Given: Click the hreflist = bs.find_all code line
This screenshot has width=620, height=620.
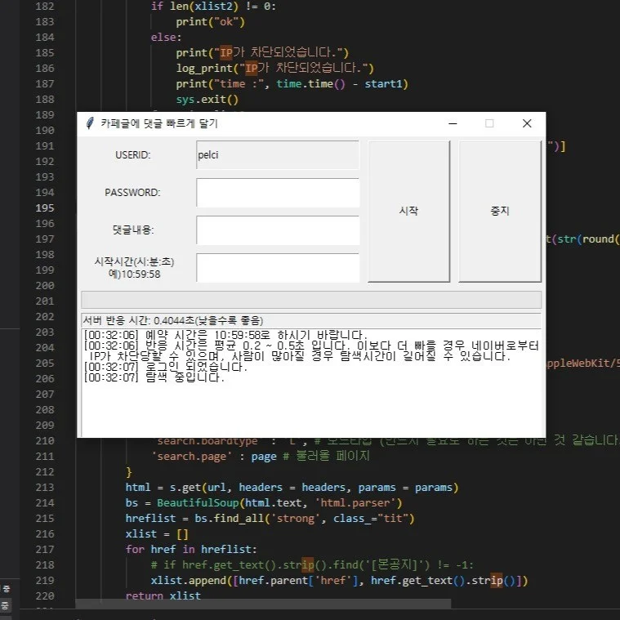Looking at the screenshot, I should [270, 519].
